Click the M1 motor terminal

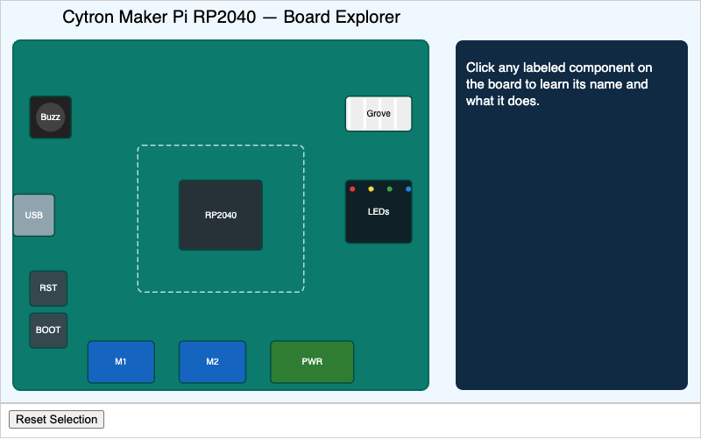click(x=121, y=362)
